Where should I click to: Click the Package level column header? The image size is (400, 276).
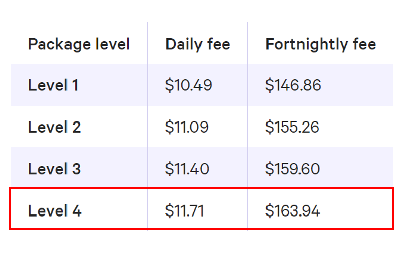tap(79, 44)
